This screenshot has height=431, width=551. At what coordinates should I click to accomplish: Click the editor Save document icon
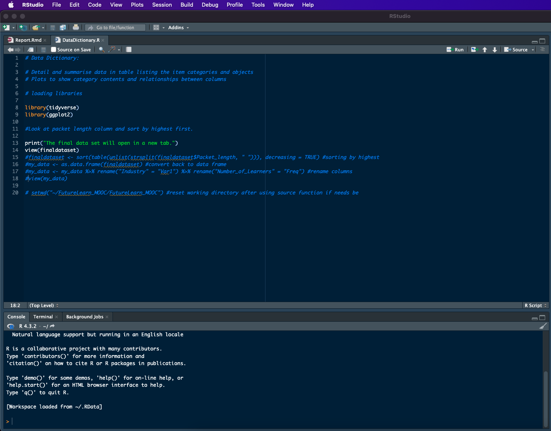(x=43, y=50)
